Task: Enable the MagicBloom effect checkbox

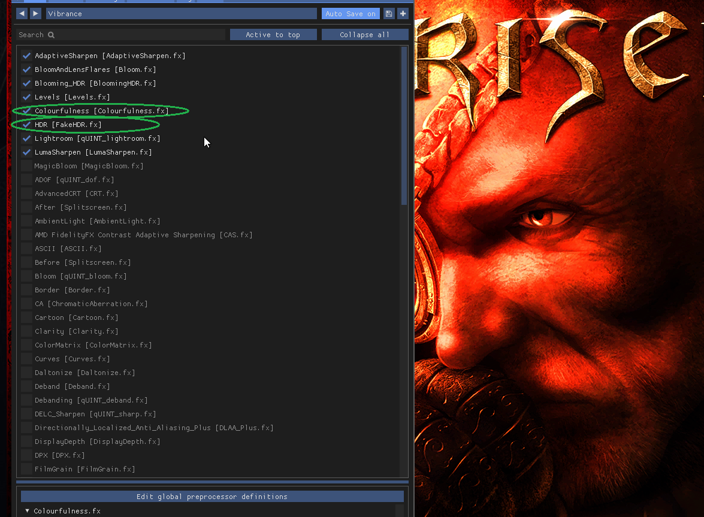Action: click(26, 166)
